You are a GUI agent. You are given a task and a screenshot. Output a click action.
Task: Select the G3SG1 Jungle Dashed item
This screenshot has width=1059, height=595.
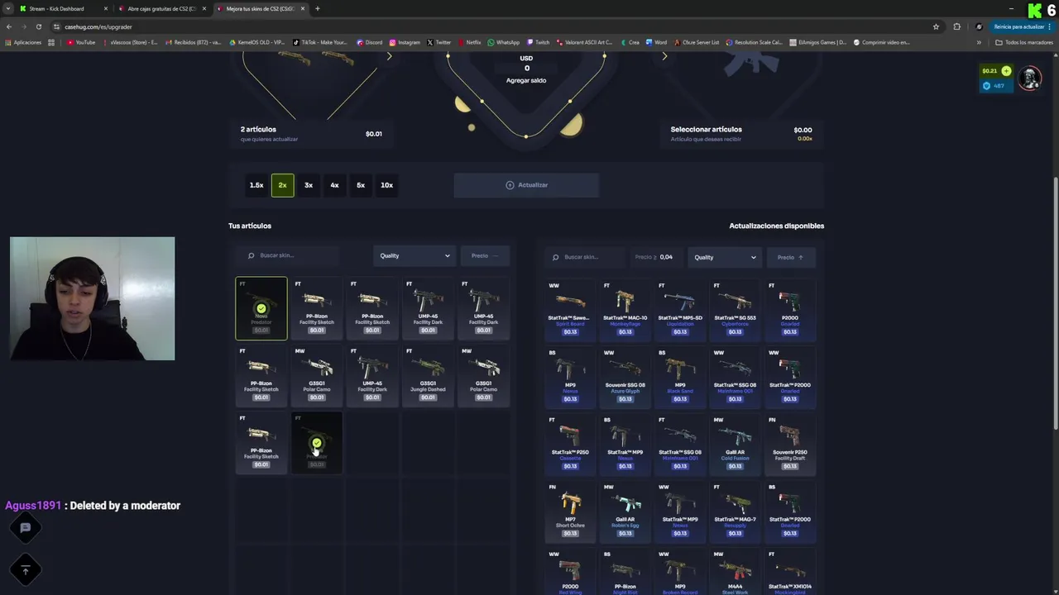428,376
